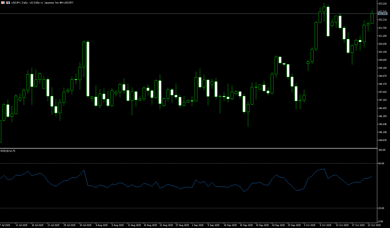Click the 8 Oct 2025 date label
Image resolution: width=390 pixels, height=228 pixels.
[x=325, y=225]
